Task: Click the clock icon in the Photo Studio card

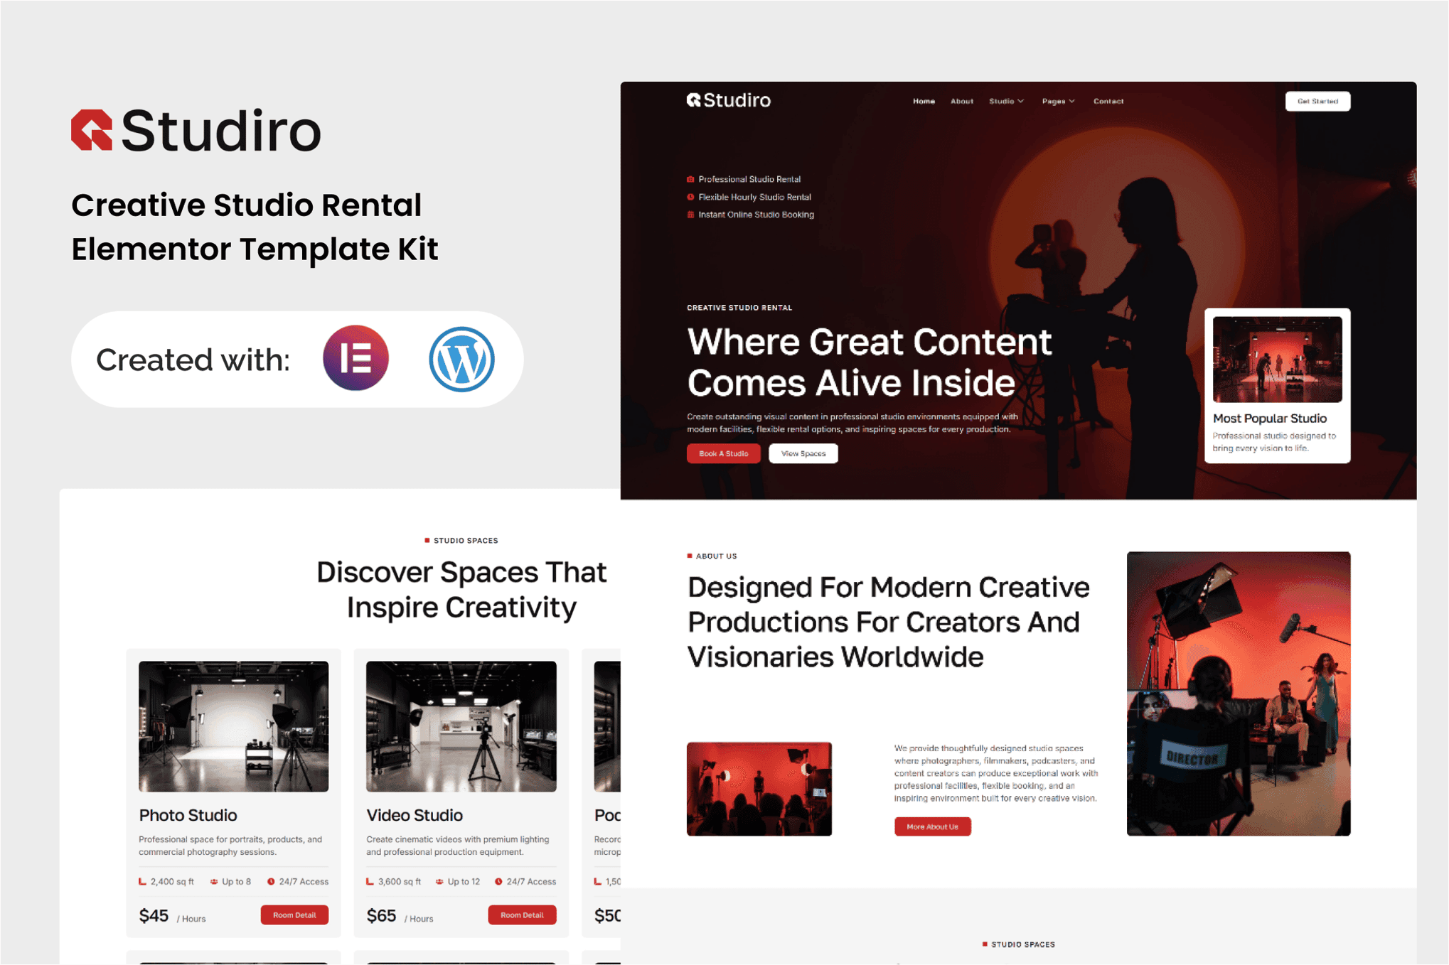Action: pos(271,881)
